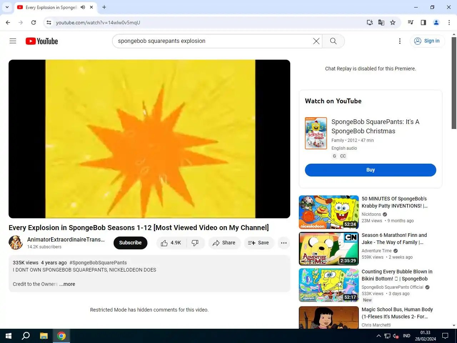Open Windows taskbar search
The image size is (457, 343).
[26, 336]
